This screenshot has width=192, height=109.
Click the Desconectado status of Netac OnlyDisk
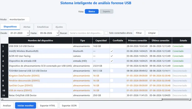coord(182,95)
